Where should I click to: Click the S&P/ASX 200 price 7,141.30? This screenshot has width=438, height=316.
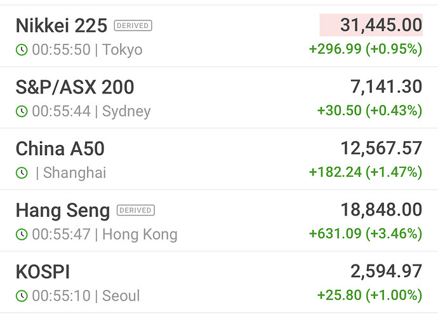[x=386, y=87]
